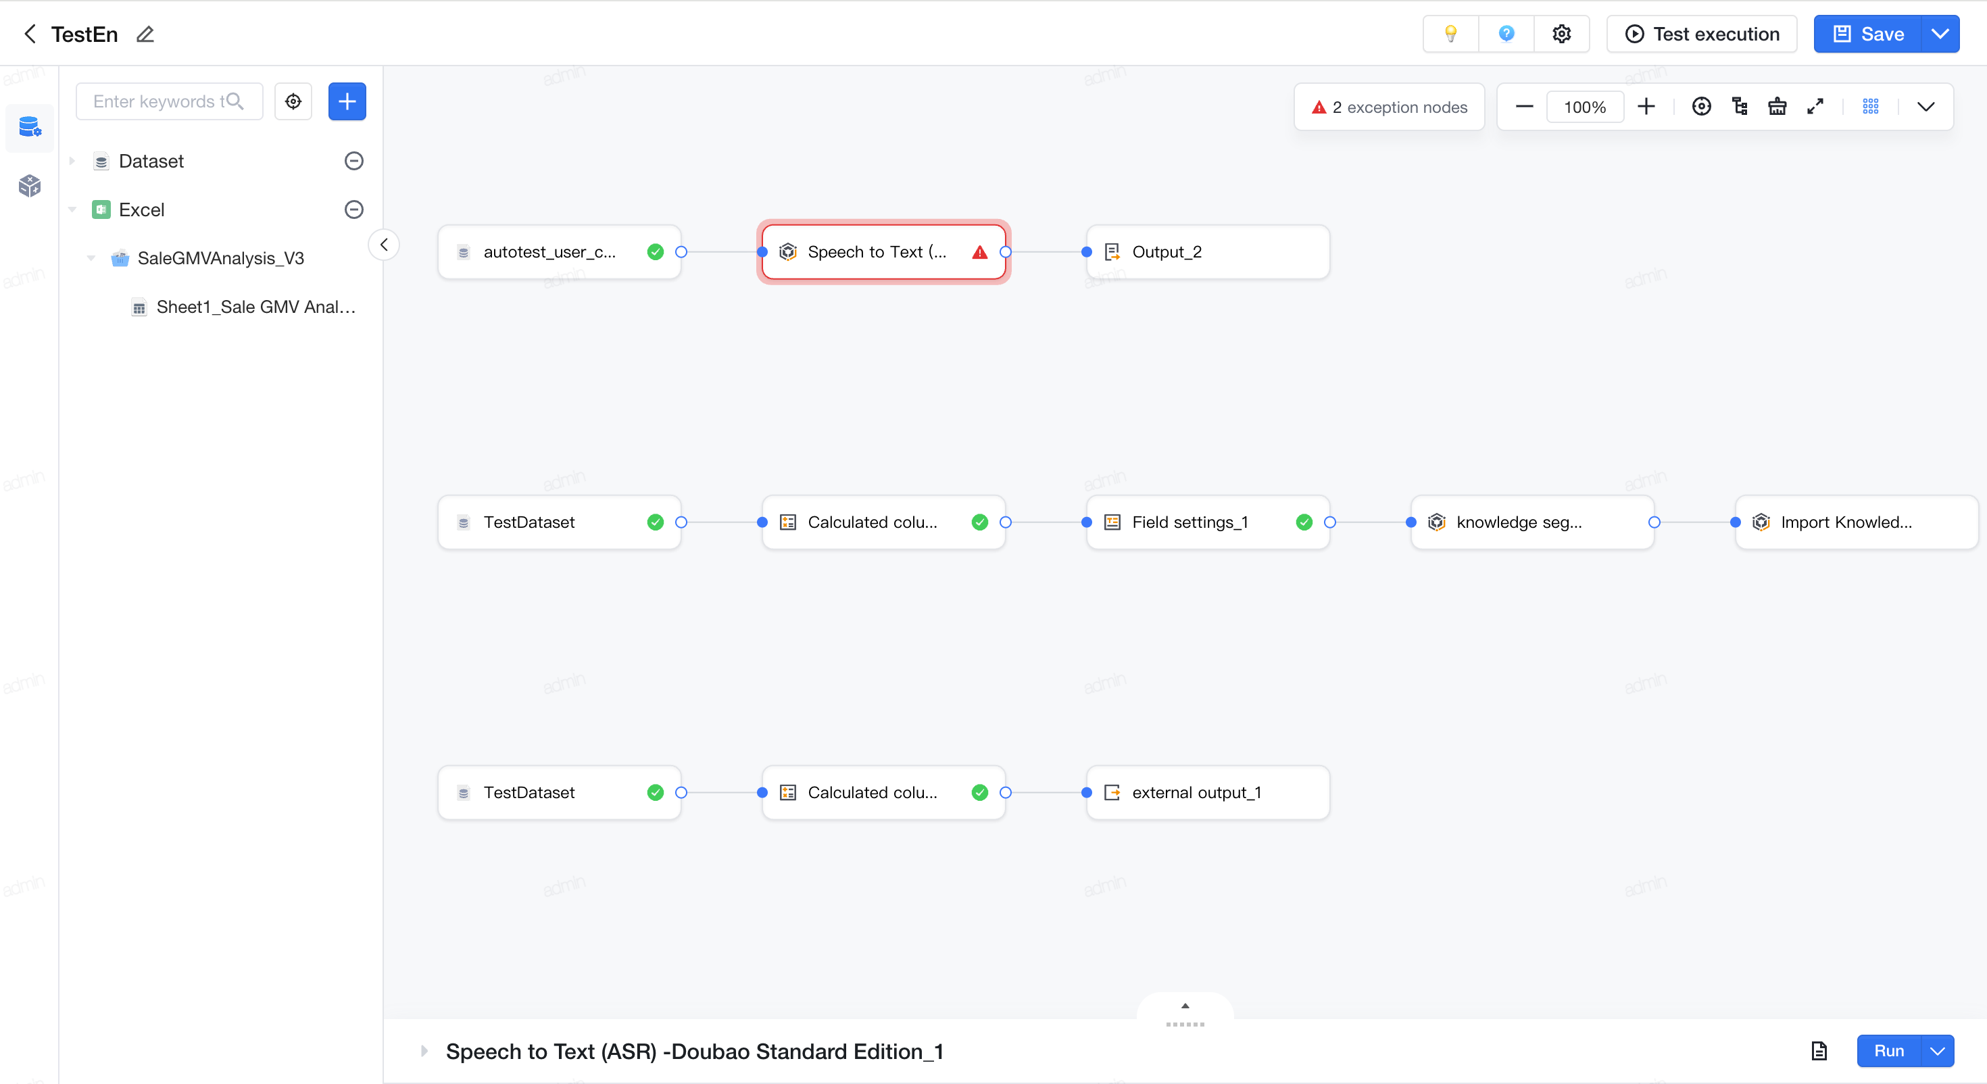Open the Save button dropdown arrow
The height and width of the screenshot is (1084, 1987).
tap(1940, 34)
